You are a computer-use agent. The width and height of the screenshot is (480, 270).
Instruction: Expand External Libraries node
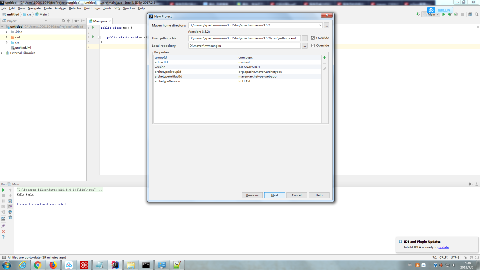pyautogui.click(x=2, y=53)
